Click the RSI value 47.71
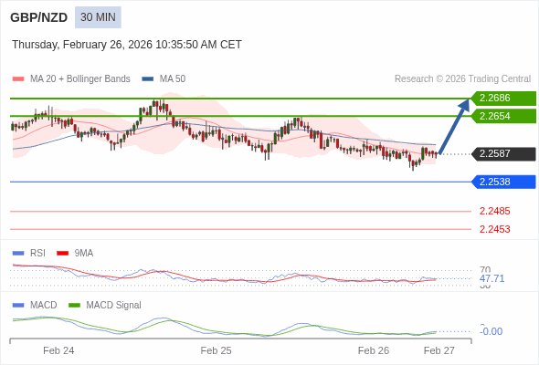This screenshot has height=365, width=539. (x=491, y=278)
